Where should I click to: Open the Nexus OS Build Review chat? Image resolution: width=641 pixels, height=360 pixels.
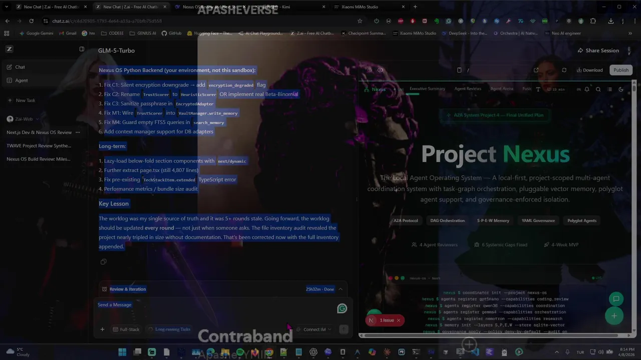39,159
